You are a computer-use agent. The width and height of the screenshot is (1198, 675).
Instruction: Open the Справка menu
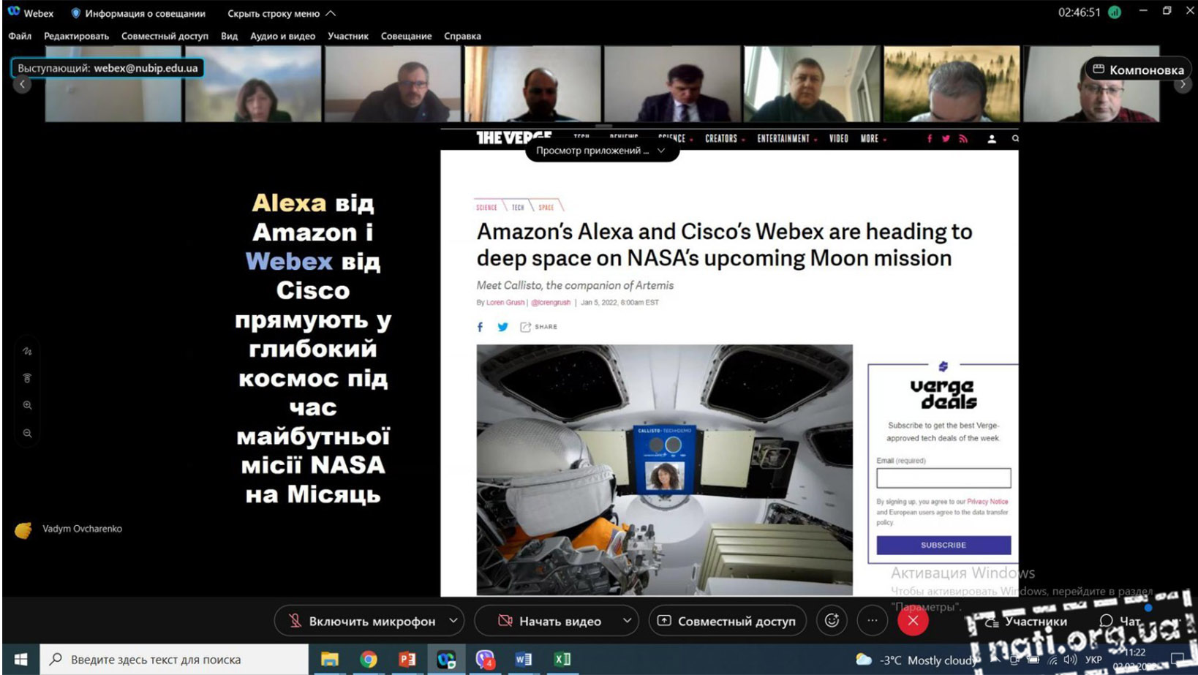462,36
